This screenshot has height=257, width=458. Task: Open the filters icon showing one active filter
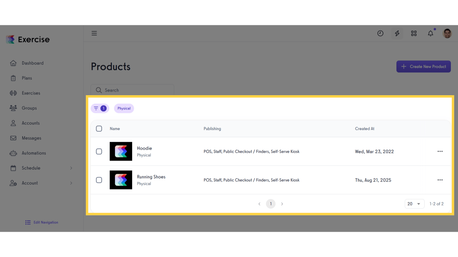click(100, 108)
